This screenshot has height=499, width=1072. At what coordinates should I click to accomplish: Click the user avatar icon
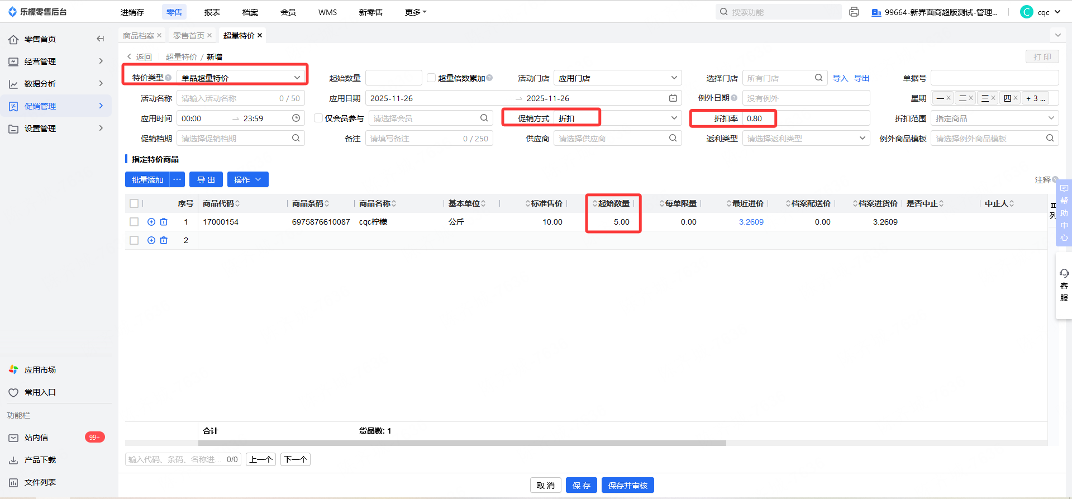1027,12
